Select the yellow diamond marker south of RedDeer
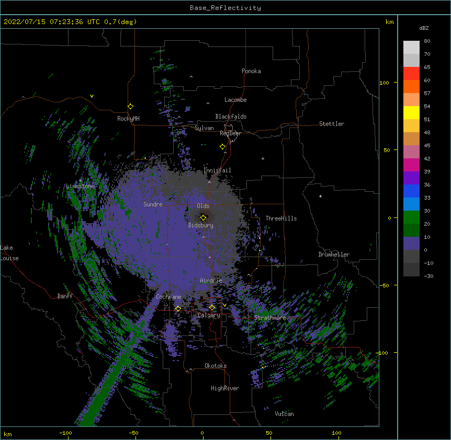 [x=223, y=147]
